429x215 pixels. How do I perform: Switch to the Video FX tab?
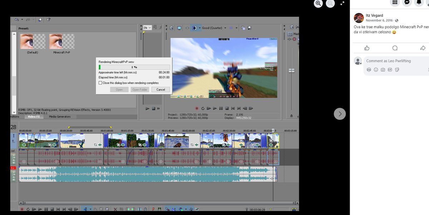[34, 117]
